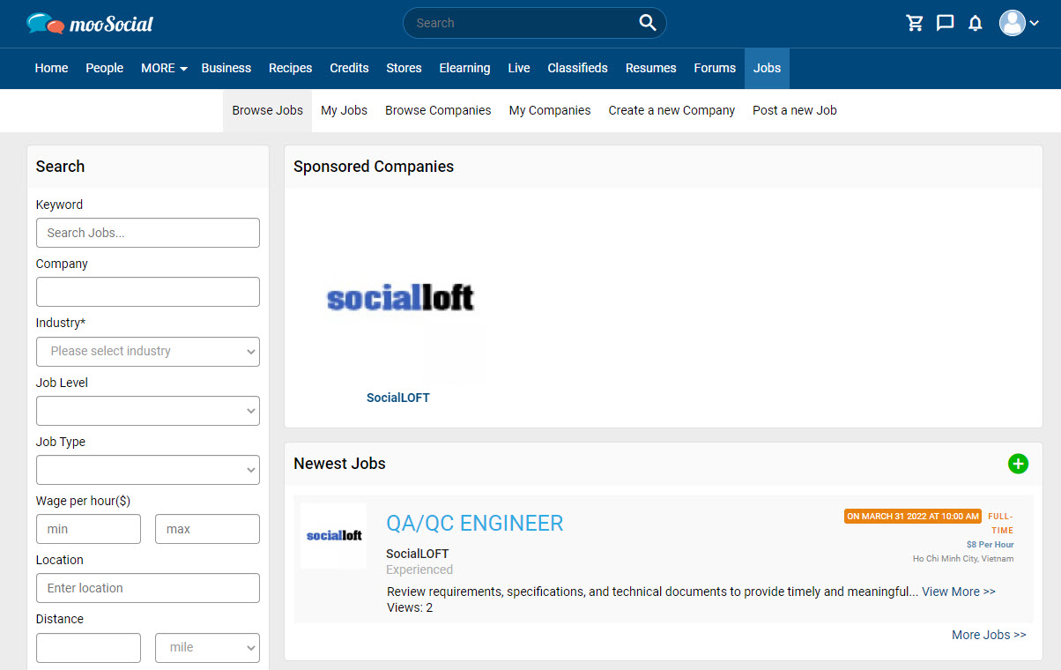Open the Credits section
The width and height of the screenshot is (1061, 670).
349,68
